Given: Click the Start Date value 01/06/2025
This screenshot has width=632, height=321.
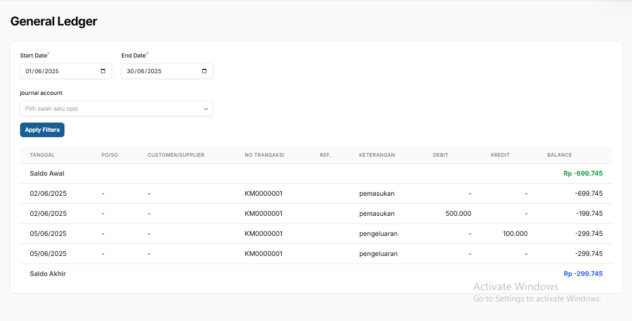Looking at the screenshot, I should [x=42, y=72].
